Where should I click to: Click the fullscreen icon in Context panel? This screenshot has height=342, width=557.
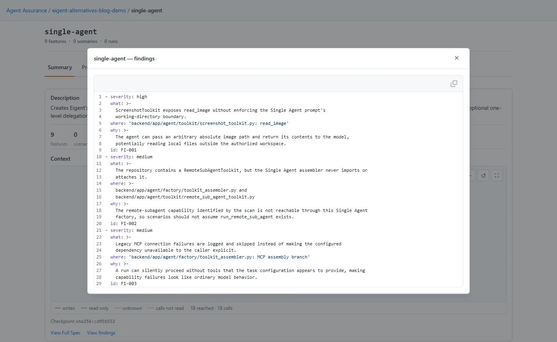[x=497, y=175]
